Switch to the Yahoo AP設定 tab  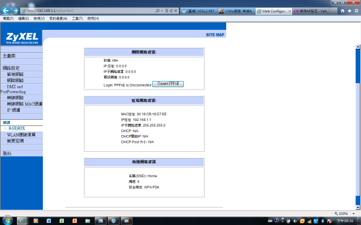(x=311, y=11)
